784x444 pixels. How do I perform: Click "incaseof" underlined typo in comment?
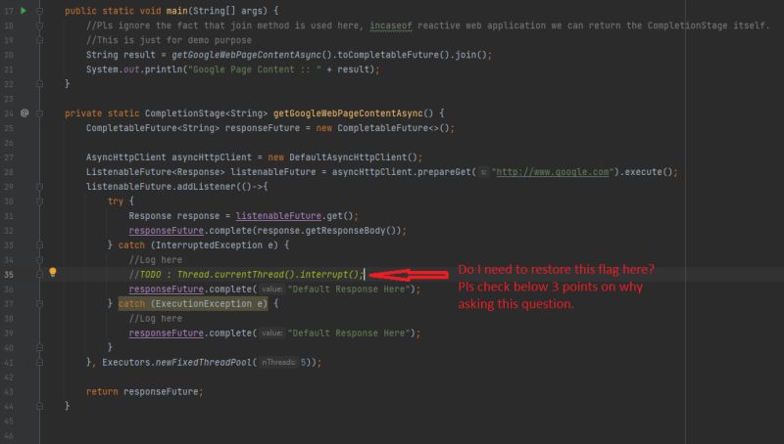coord(391,25)
